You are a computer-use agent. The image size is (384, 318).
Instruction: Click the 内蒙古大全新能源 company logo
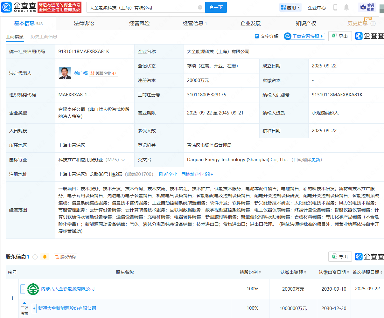coord(33,289)
